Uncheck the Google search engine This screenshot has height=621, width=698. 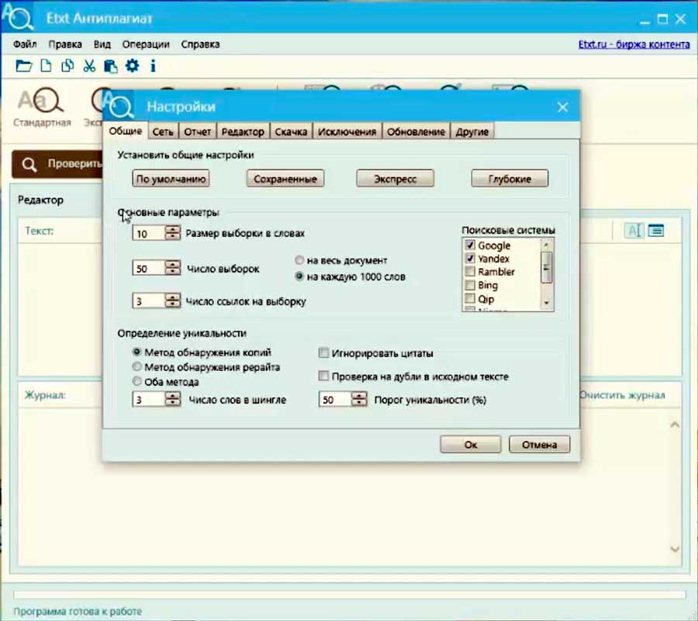coord(470,245)
